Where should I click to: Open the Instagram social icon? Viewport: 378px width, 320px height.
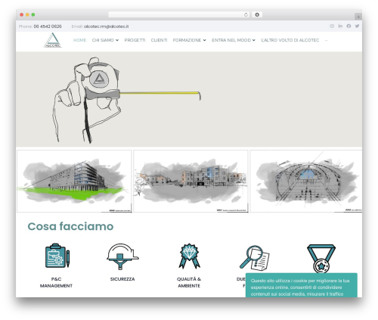332,26
